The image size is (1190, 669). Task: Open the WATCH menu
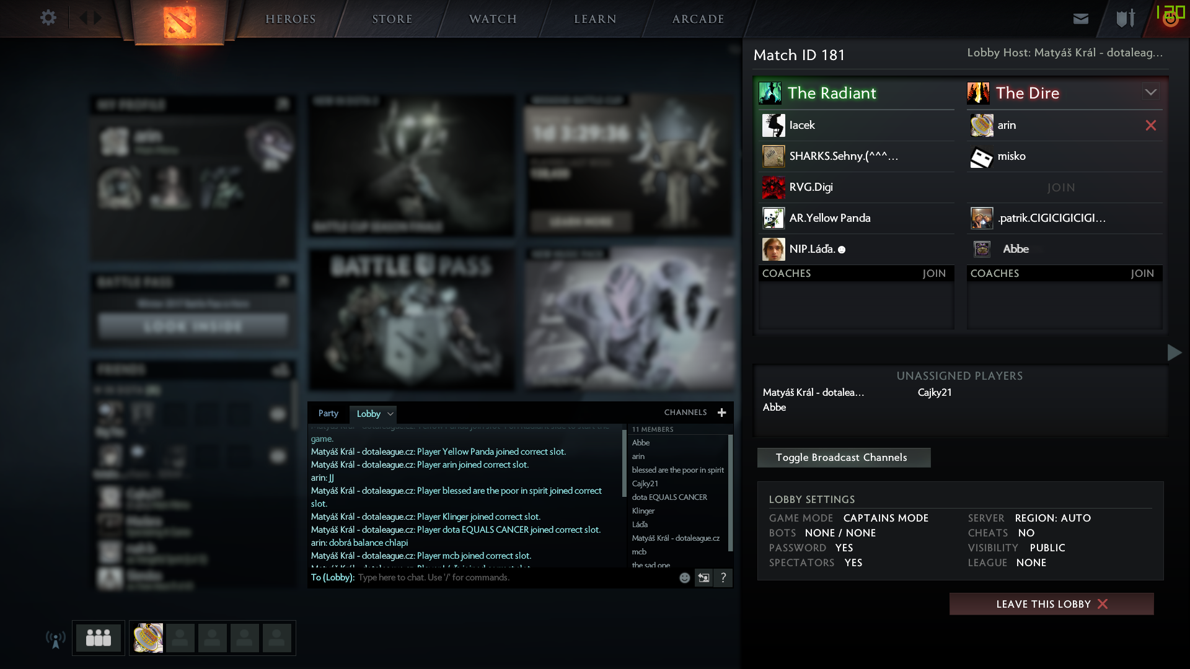pos(493,19)
